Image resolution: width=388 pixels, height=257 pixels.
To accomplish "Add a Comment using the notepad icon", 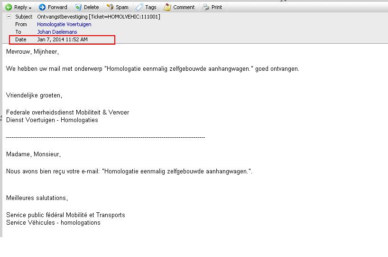I will tap(167, 7).
